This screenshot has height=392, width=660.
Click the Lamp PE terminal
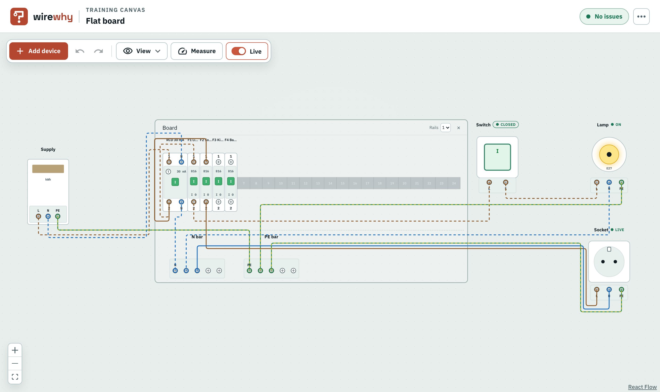[621, 182]
